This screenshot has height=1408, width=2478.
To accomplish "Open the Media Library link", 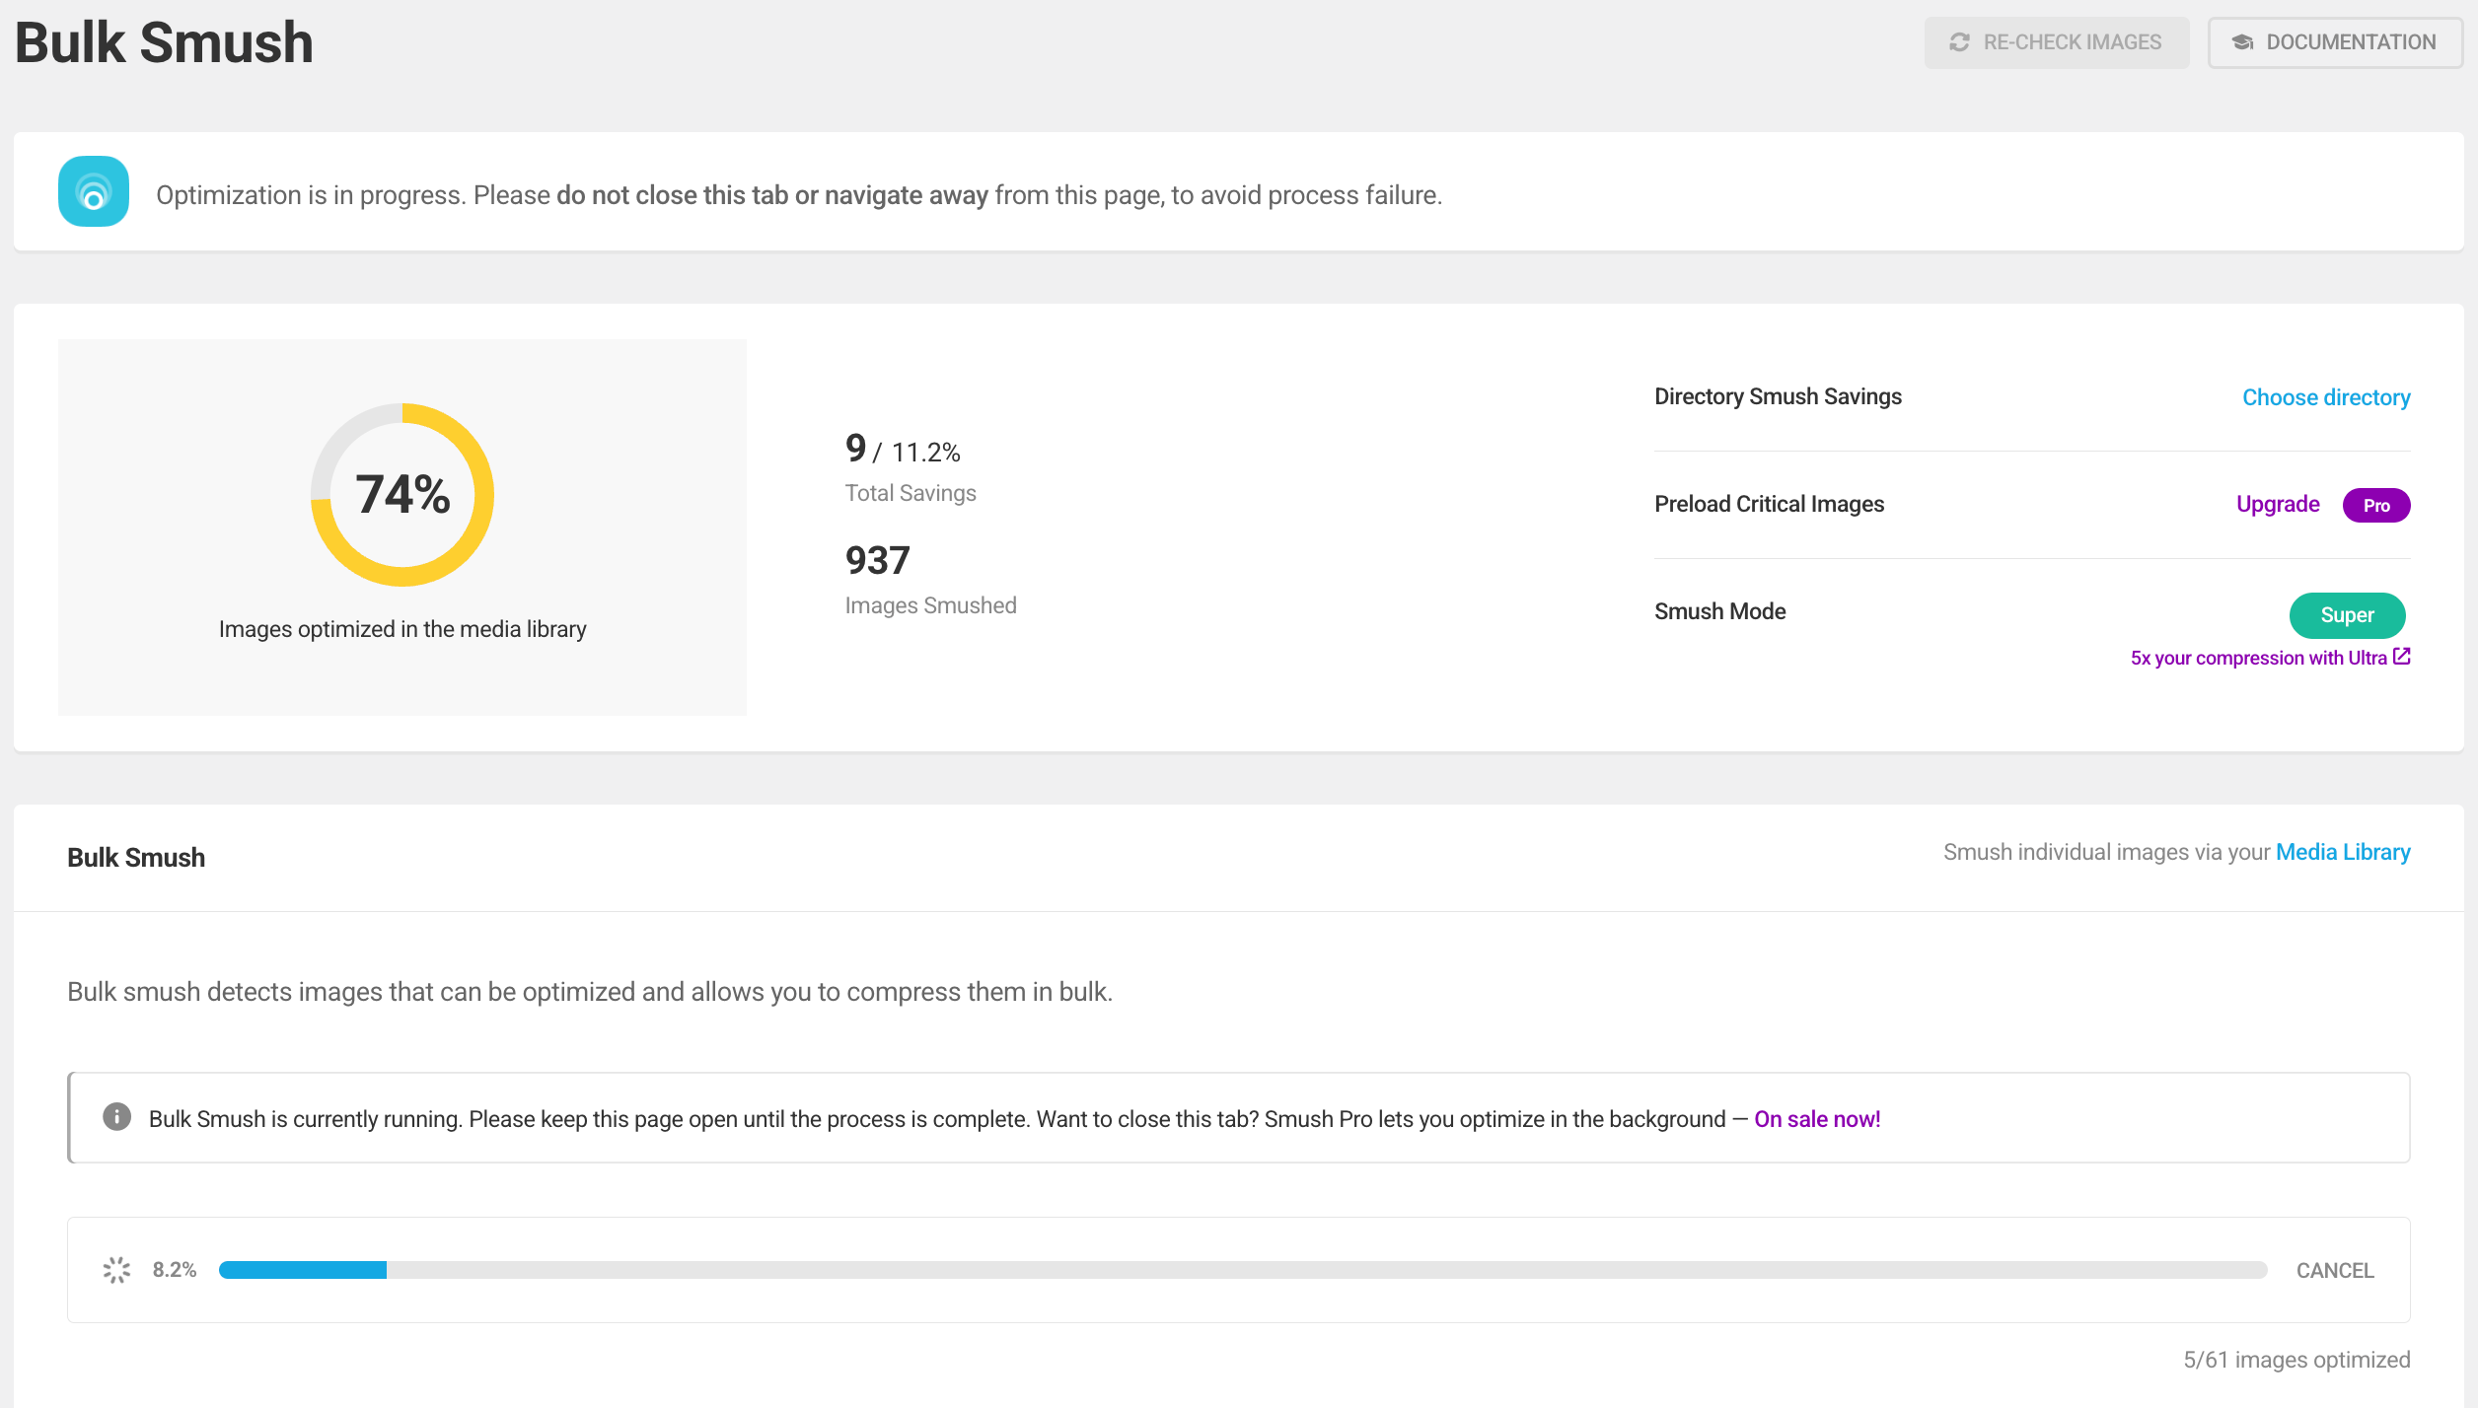I will (2342, 852).
